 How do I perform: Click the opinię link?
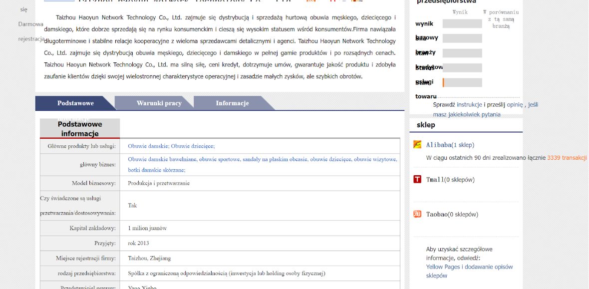point(515,105)
